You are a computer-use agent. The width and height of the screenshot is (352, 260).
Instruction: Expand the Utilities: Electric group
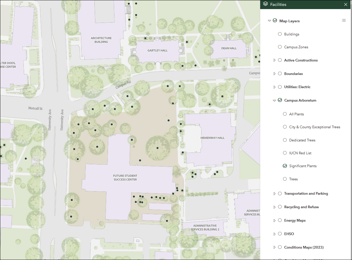click(x=274, y=87)
